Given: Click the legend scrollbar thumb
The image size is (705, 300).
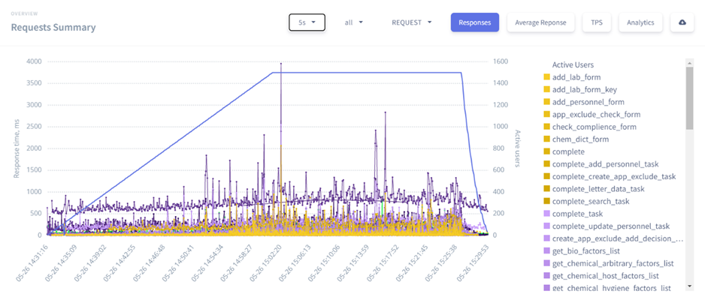Looking at the screenshot, I should (689, 98).
